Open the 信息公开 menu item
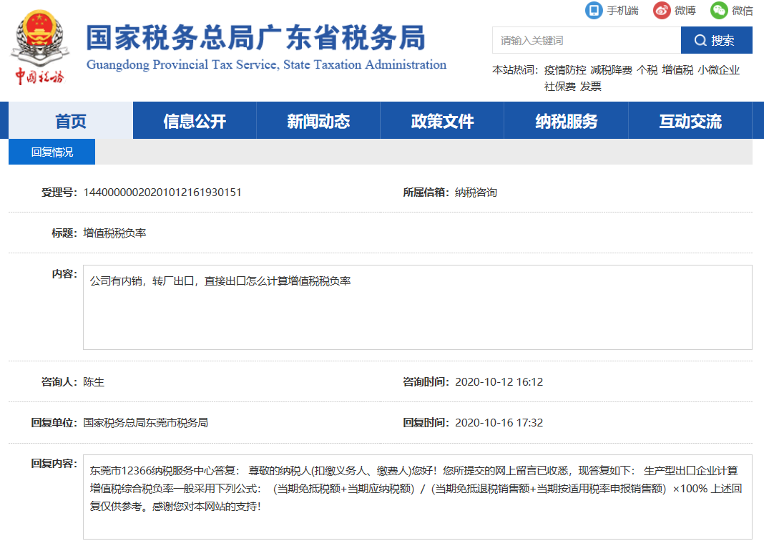 point(195,121)
